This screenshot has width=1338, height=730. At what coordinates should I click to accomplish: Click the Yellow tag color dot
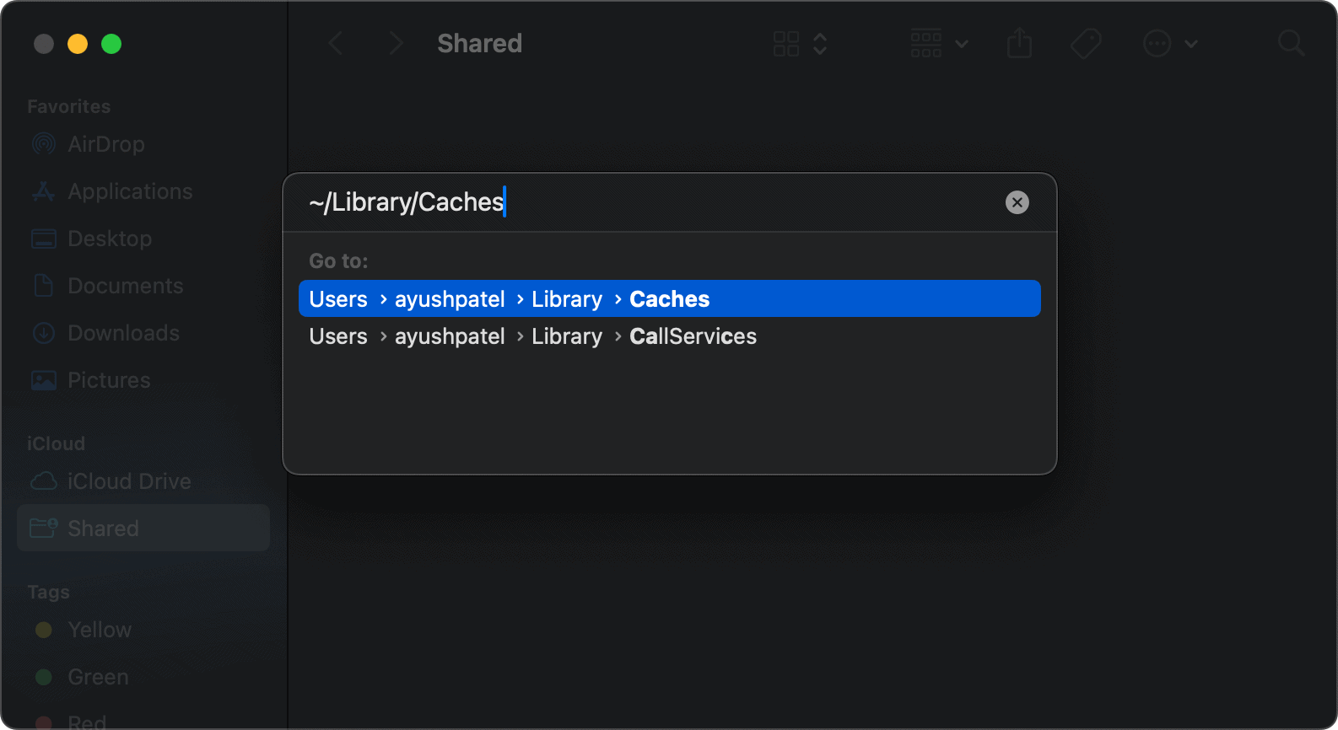[44, 630]
